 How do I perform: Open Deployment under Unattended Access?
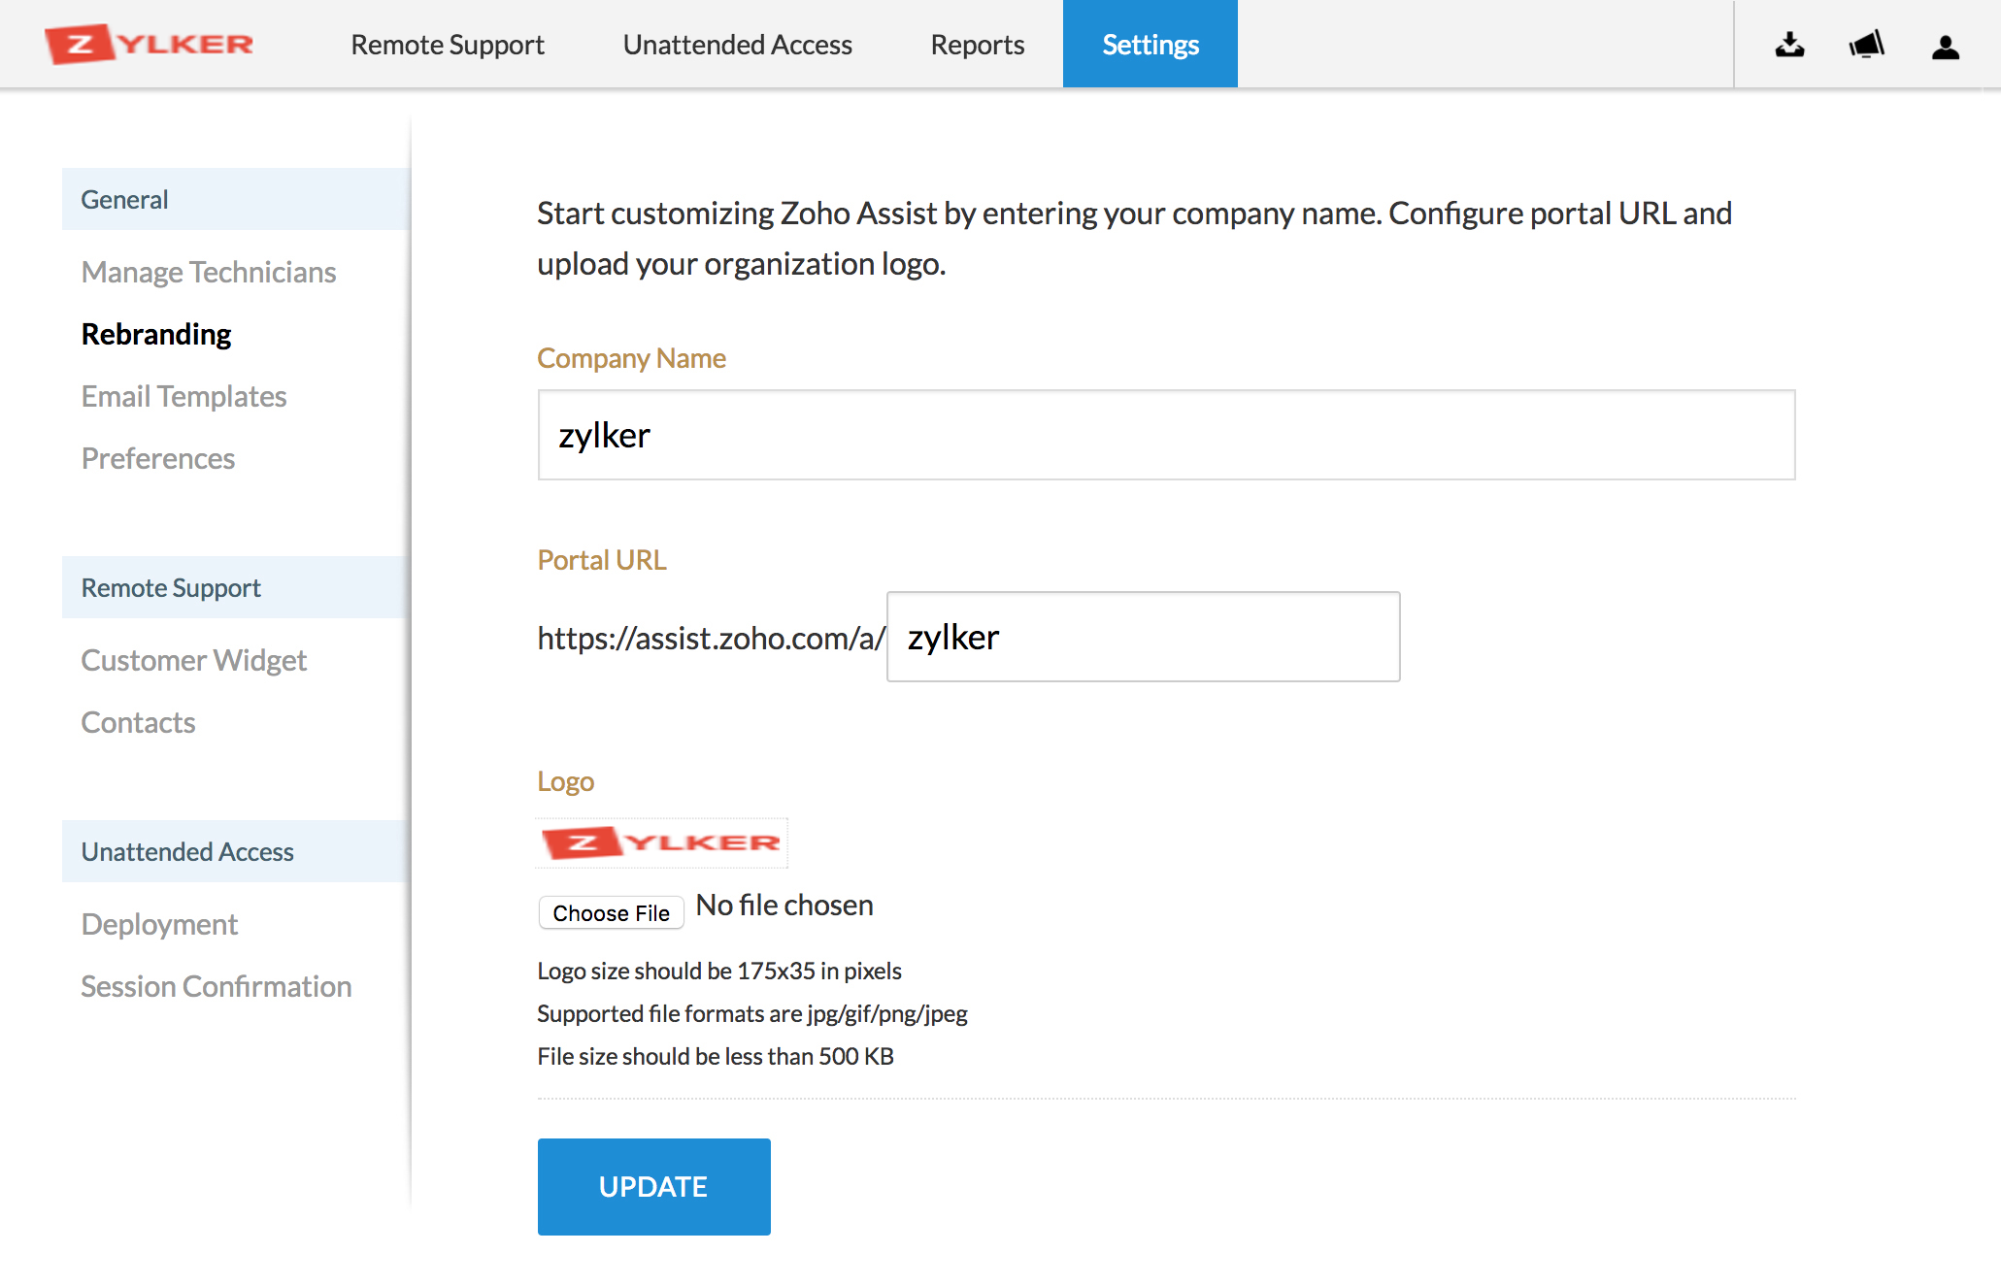click(159, 924)
